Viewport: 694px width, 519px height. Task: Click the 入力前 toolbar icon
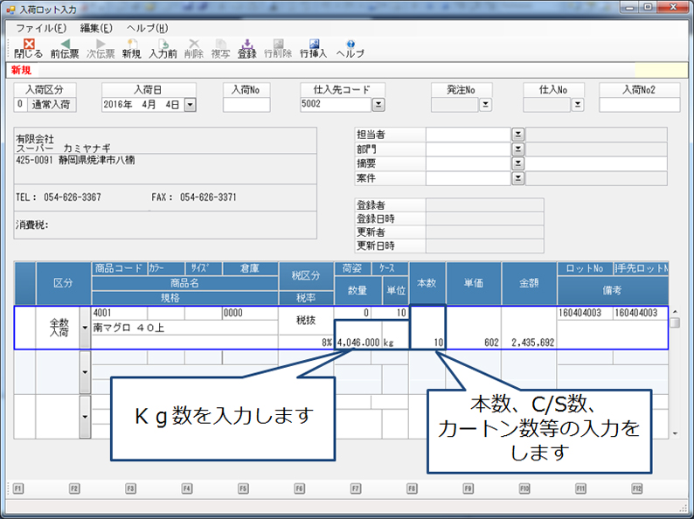click(163, 47)
